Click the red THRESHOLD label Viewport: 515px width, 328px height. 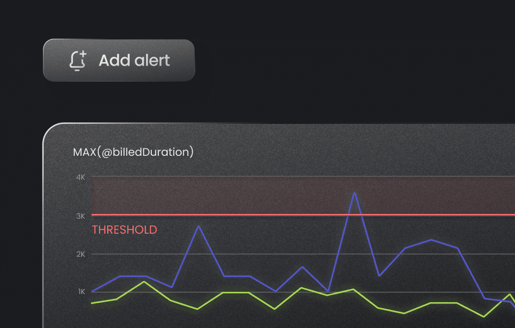(125, 229)
